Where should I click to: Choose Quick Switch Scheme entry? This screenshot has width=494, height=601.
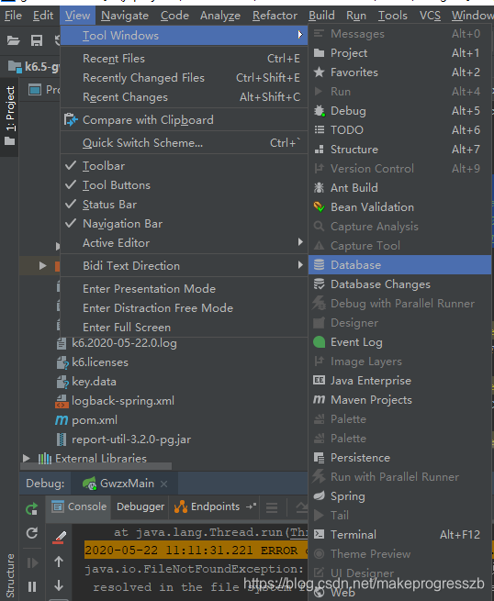coord(184,142)
